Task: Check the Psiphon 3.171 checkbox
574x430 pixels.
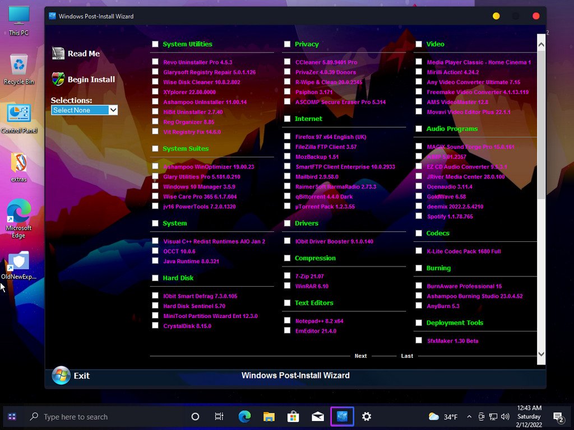Action: tap(287, 92)
